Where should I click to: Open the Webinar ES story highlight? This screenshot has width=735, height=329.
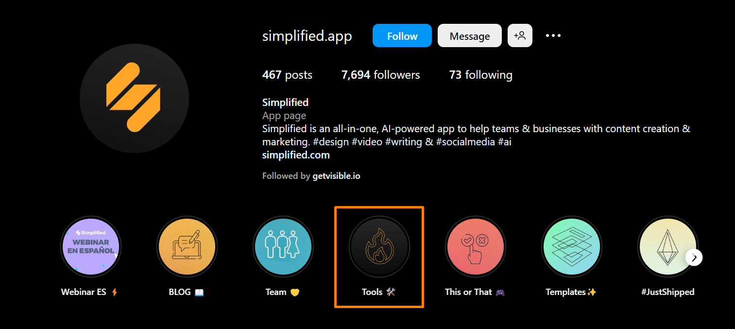click(x=90, y=246)
